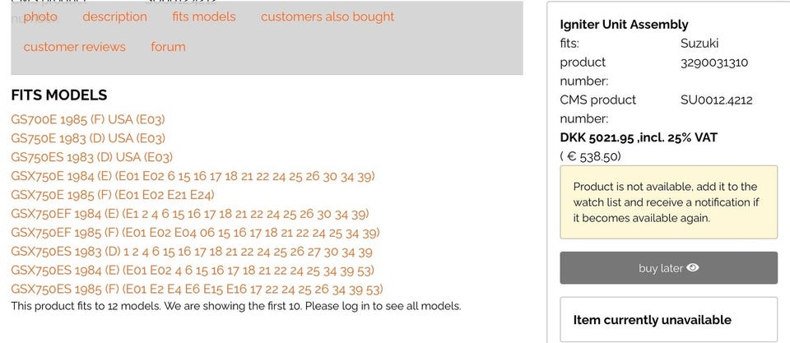Open GS750E 1983 (D) USA model link
Screen dimensions: 790x343
tap(88, 138)
